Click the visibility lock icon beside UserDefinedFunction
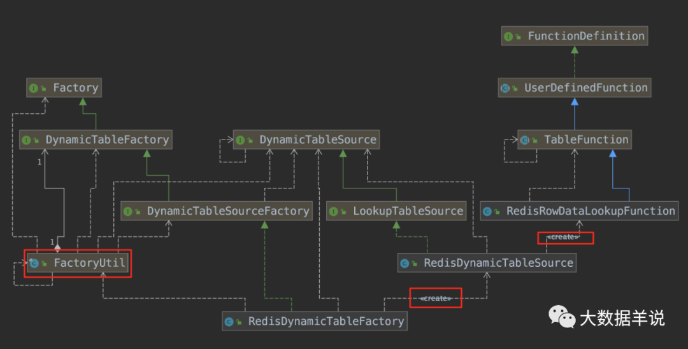This screenshot has width=688, height=349. coord(515,89)
